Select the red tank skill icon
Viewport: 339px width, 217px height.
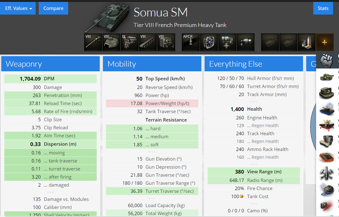[x=327, y=157]
